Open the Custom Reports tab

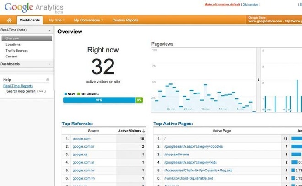tap(125, 20)
